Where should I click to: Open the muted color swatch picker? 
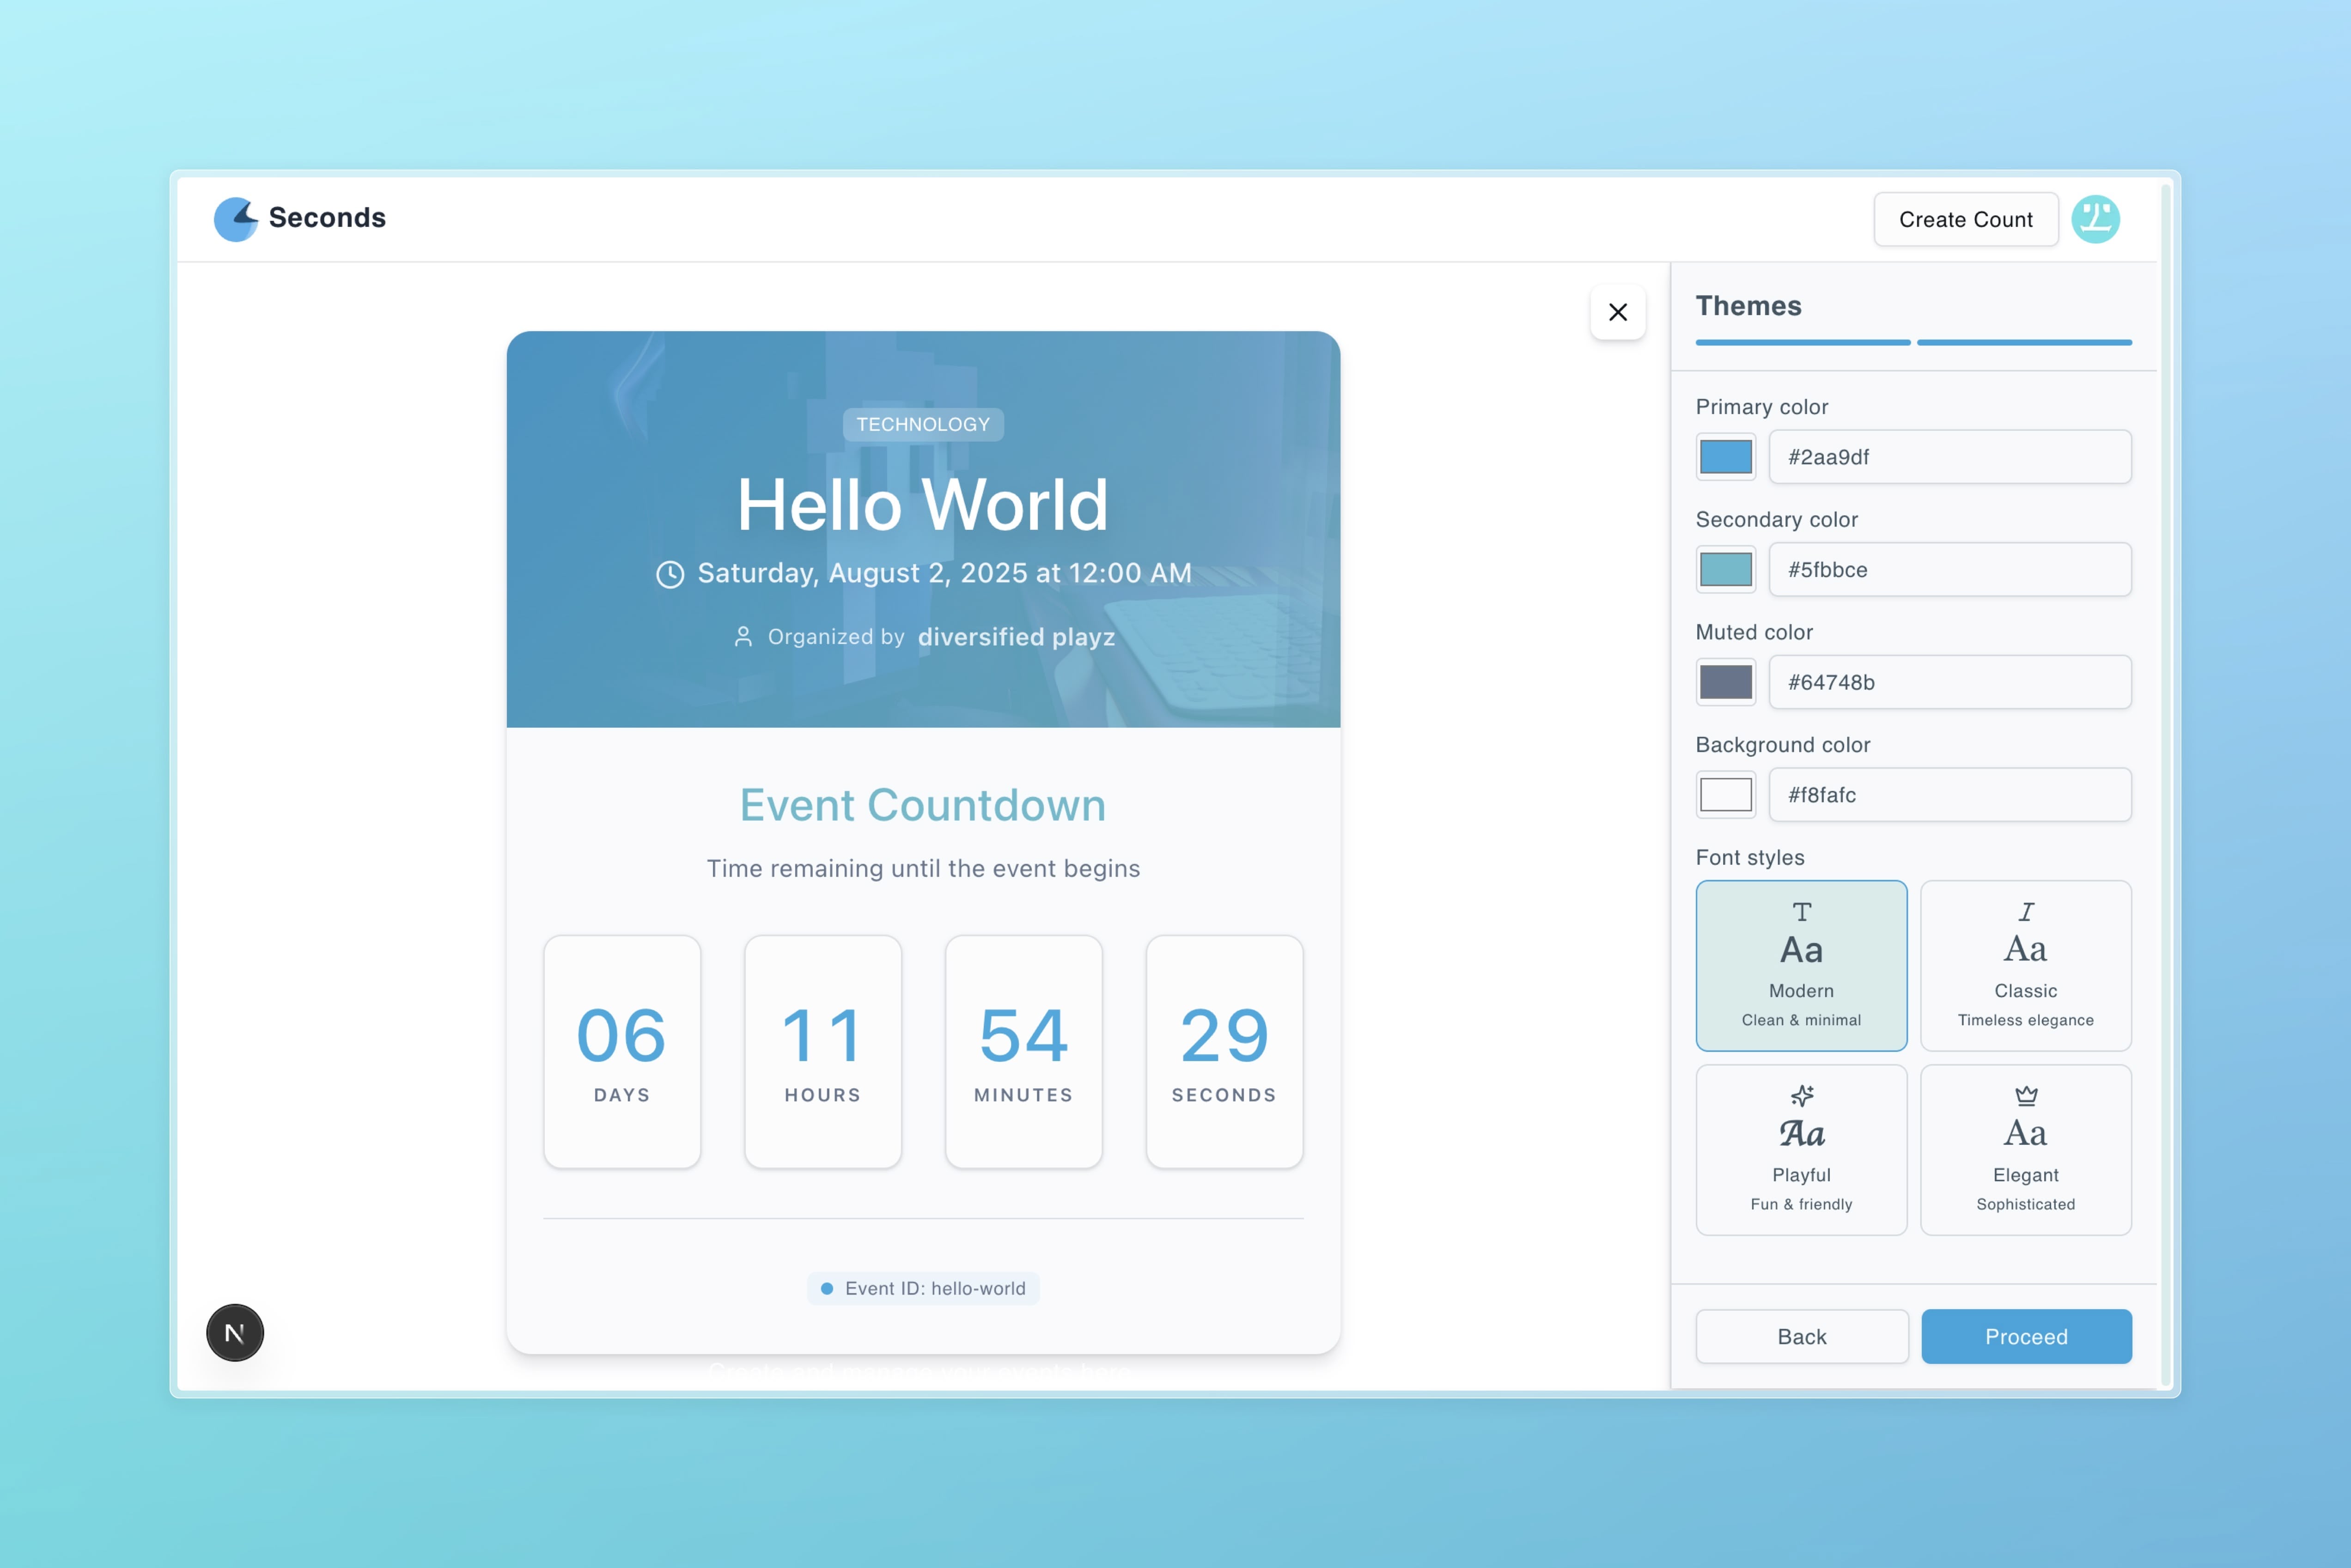coord(1725,682)
